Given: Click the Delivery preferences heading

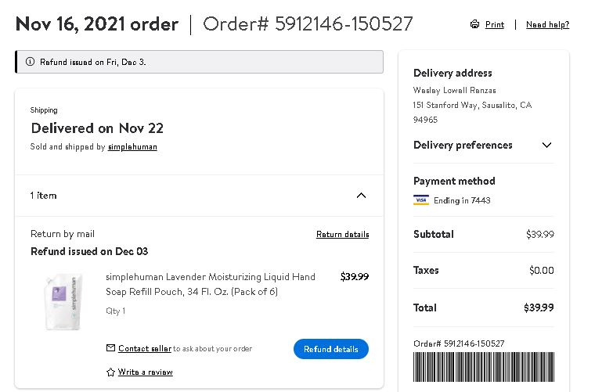Looking at the screenshot, I should click(463, 145).
